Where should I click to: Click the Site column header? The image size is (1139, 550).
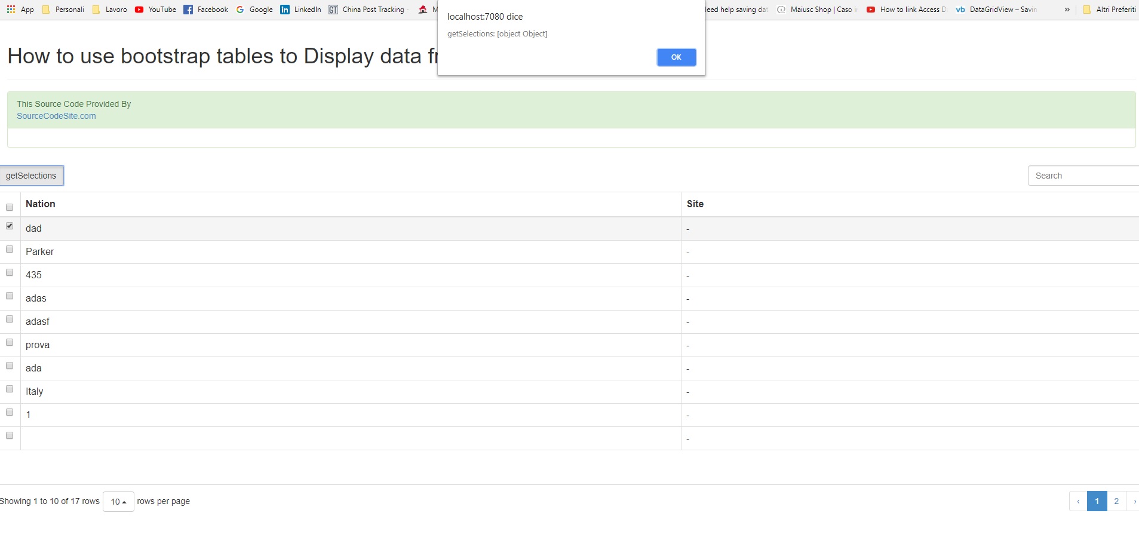pyautogui.click(x=910, y=204)
